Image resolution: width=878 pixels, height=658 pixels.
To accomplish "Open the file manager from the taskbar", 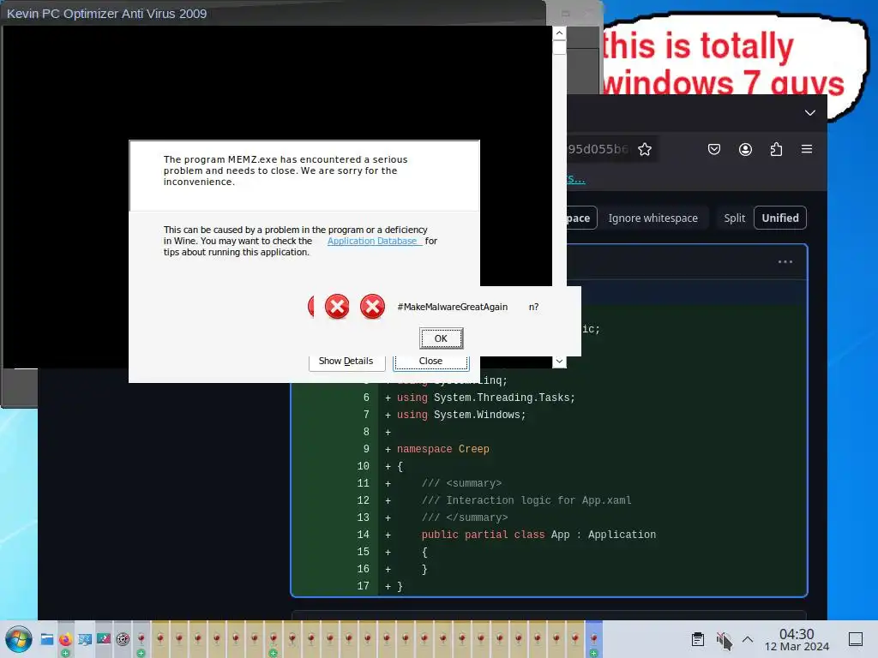I will coord(47,639).
